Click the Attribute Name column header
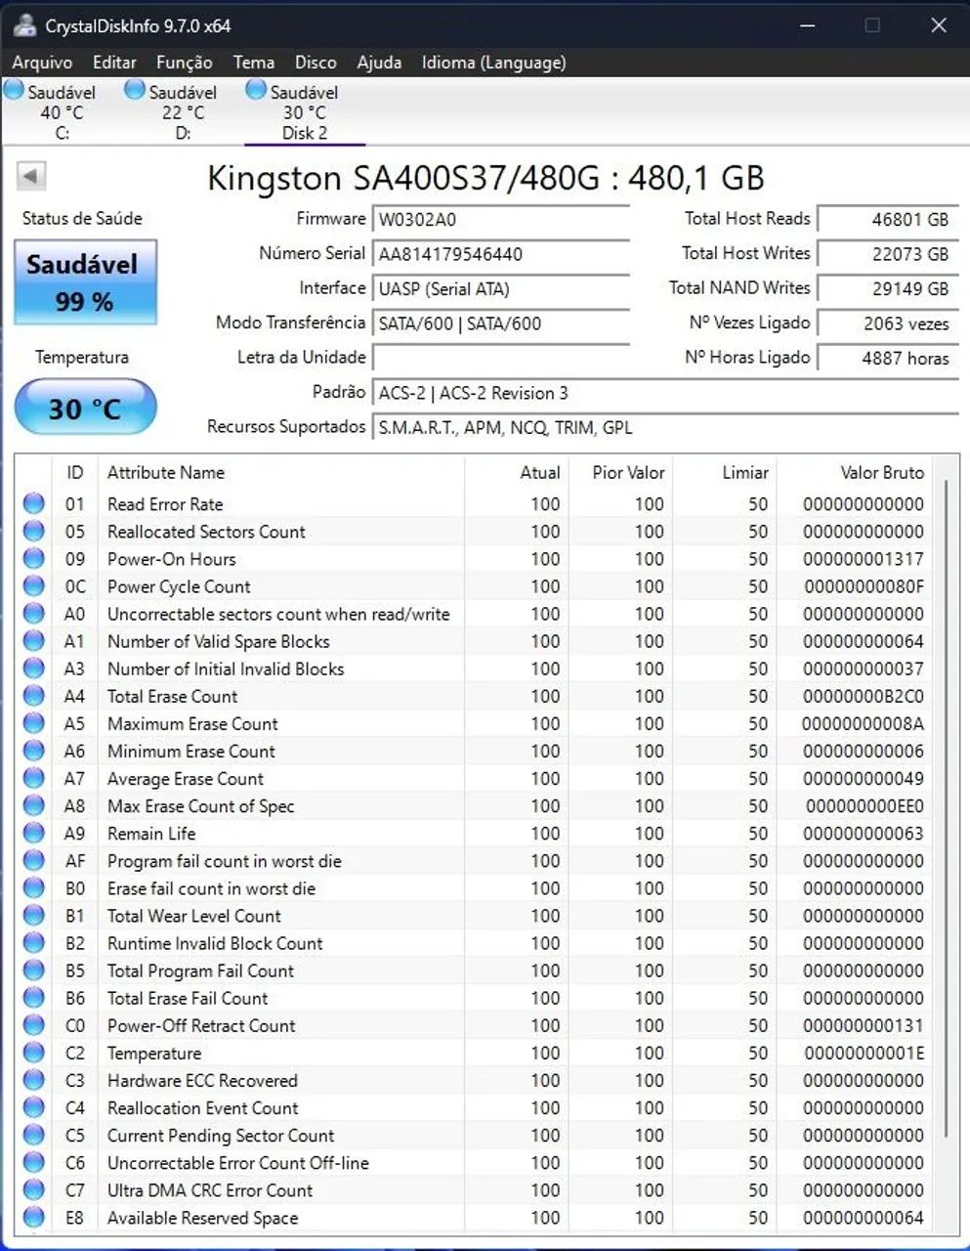The height and width of the screenshot is (1251, 970). point(281,473)
